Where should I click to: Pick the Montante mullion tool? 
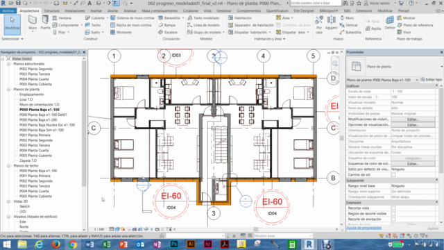click(x=121, y=33)
